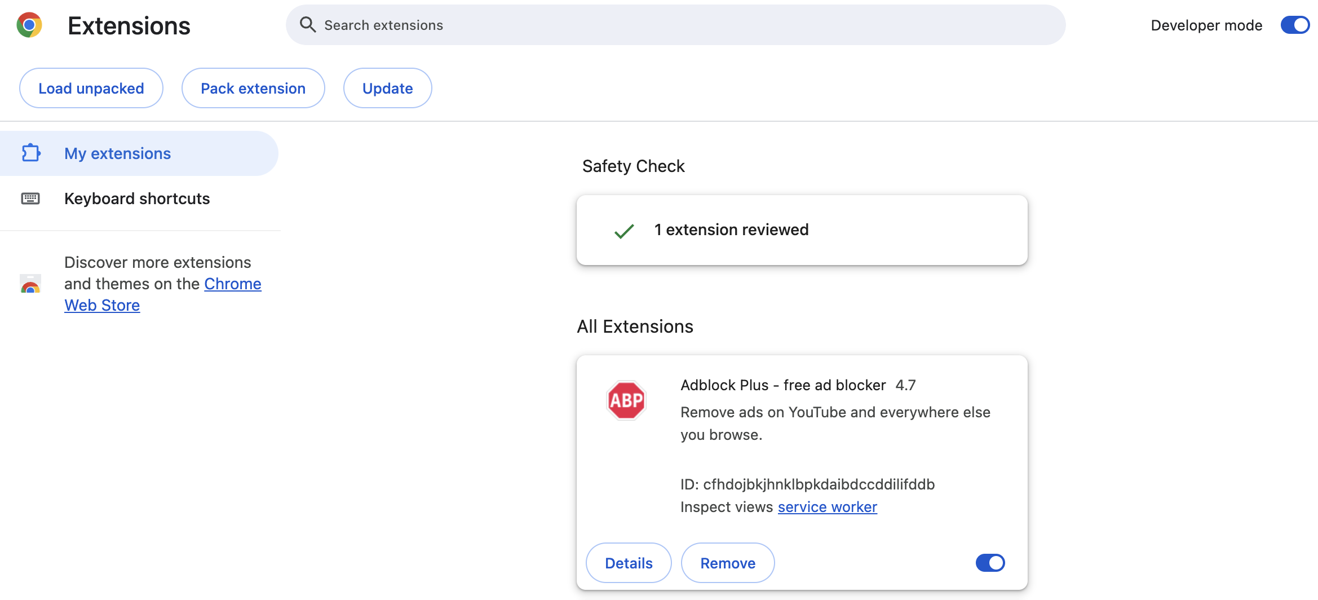Screen dimensions: 1318x600
Task: Focus the Search extensions field
Action: [675, 25]
